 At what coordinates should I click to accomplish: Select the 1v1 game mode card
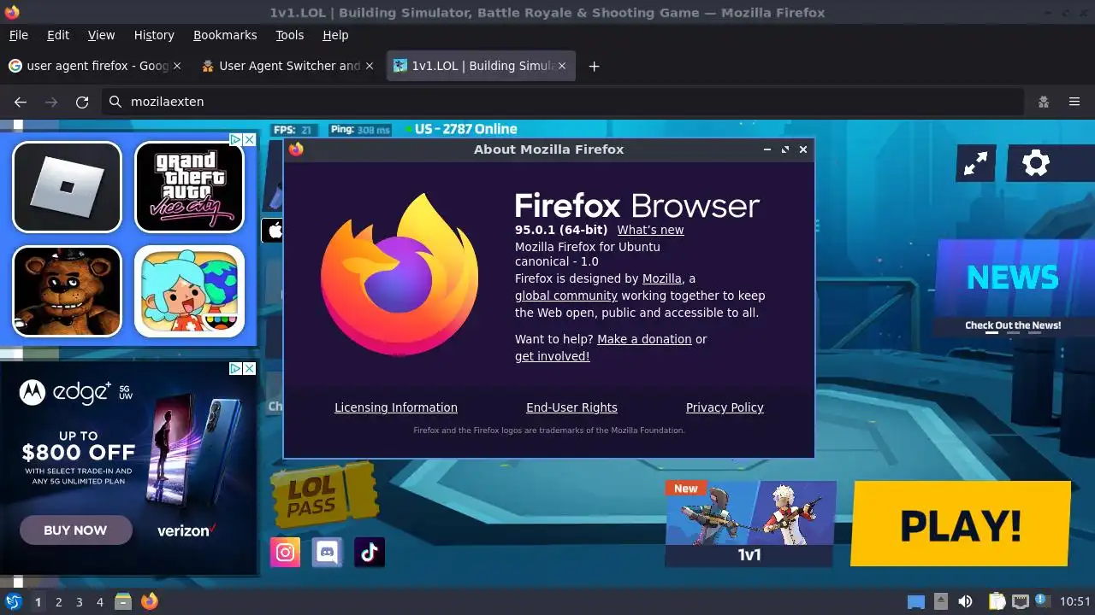click(x=750, y=524)
